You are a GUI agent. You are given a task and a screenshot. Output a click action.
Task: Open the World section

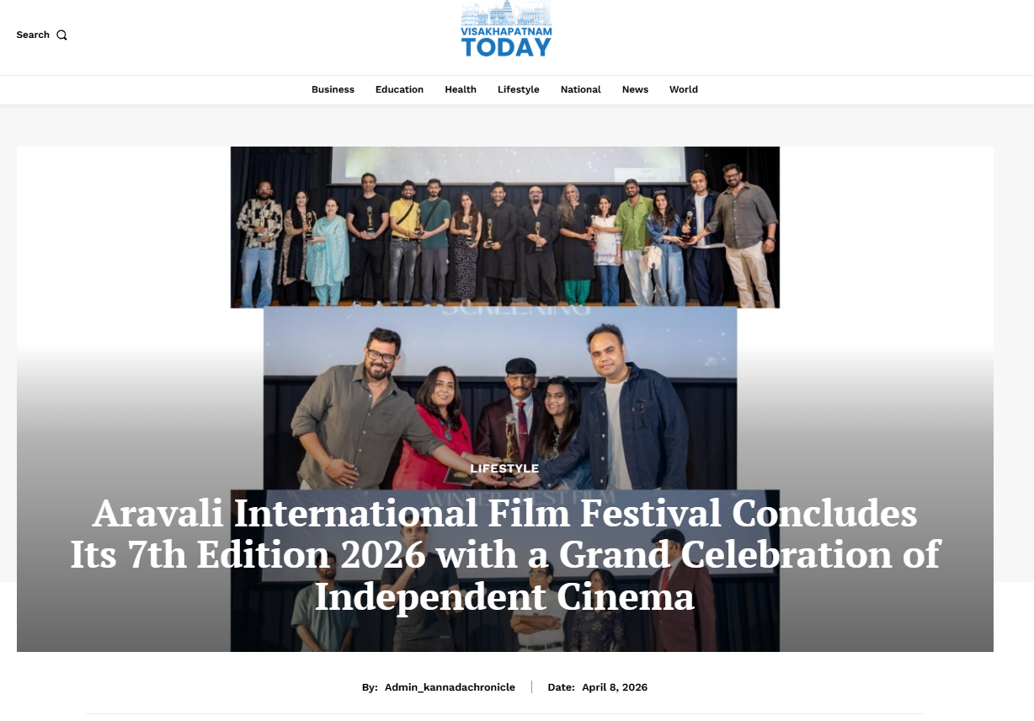click(684, 89)
